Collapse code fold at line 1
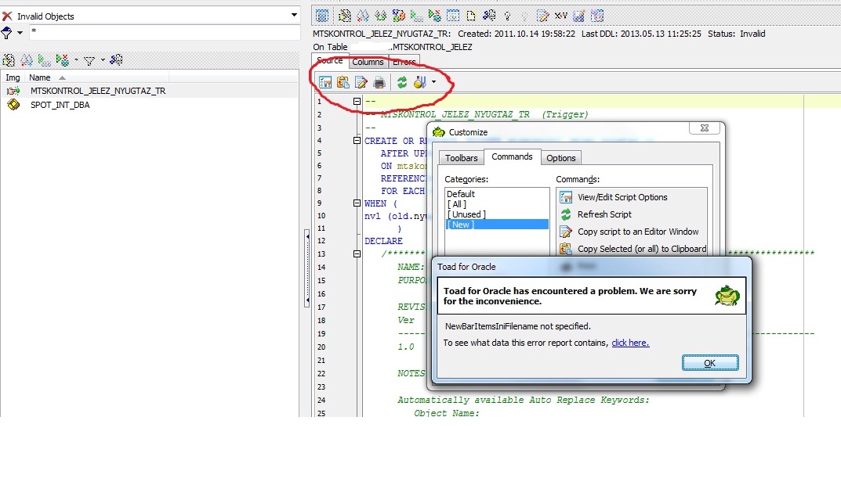This screenshot has height=496, width=841. coord(357,101)
